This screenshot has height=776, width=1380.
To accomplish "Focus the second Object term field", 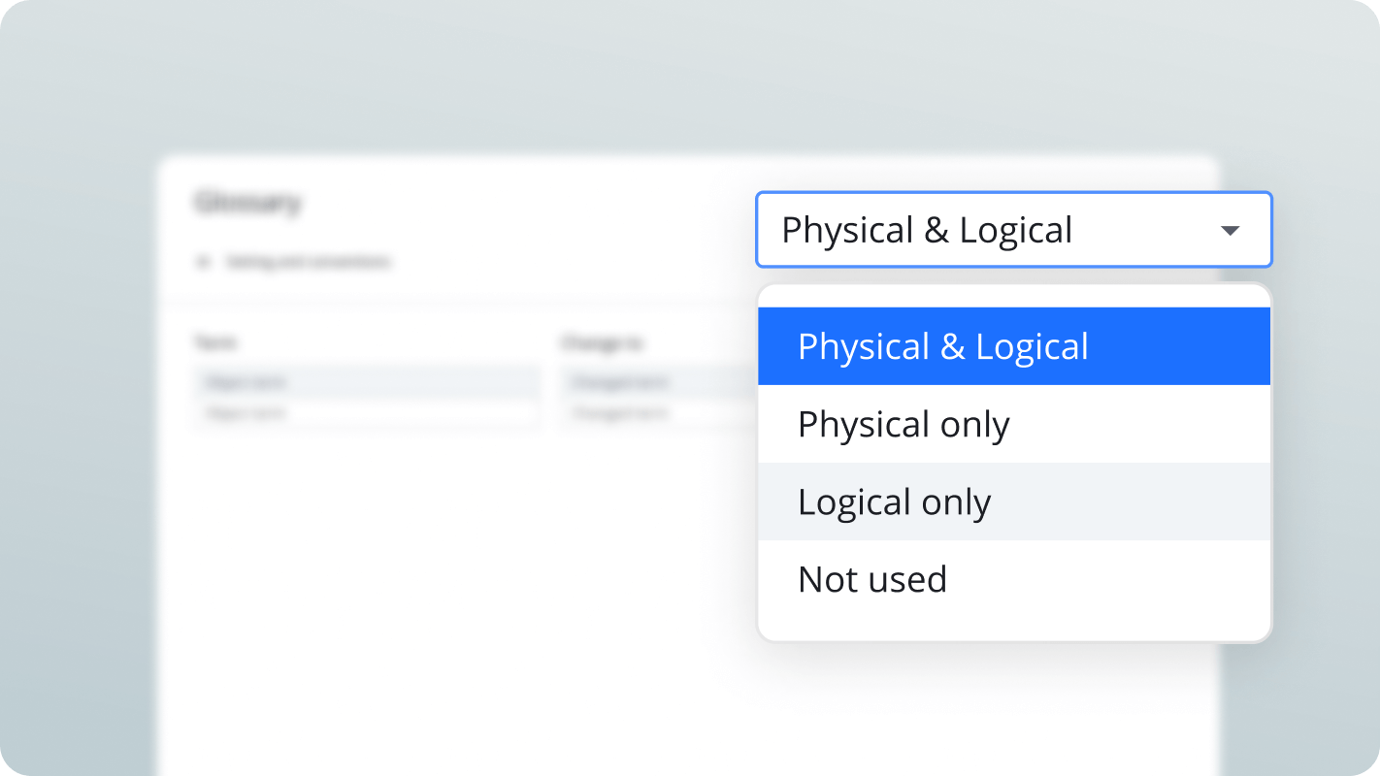I will 367,413.
